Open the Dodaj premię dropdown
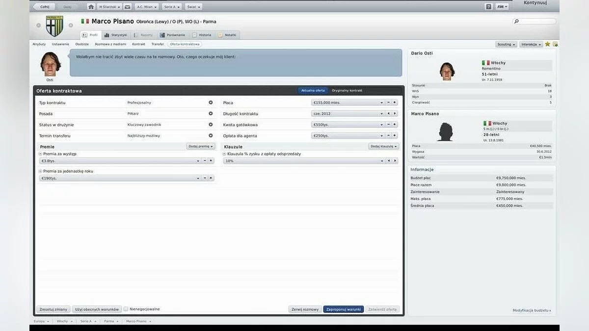 pos(201,146)
